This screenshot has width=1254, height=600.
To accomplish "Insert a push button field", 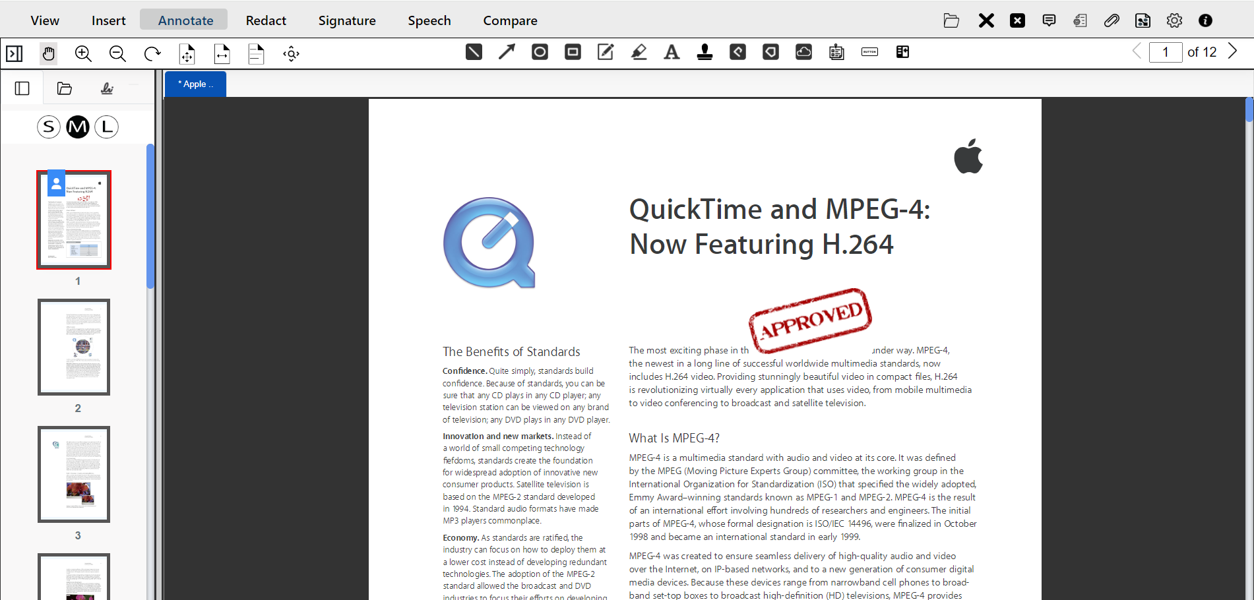I will (869, 52).
